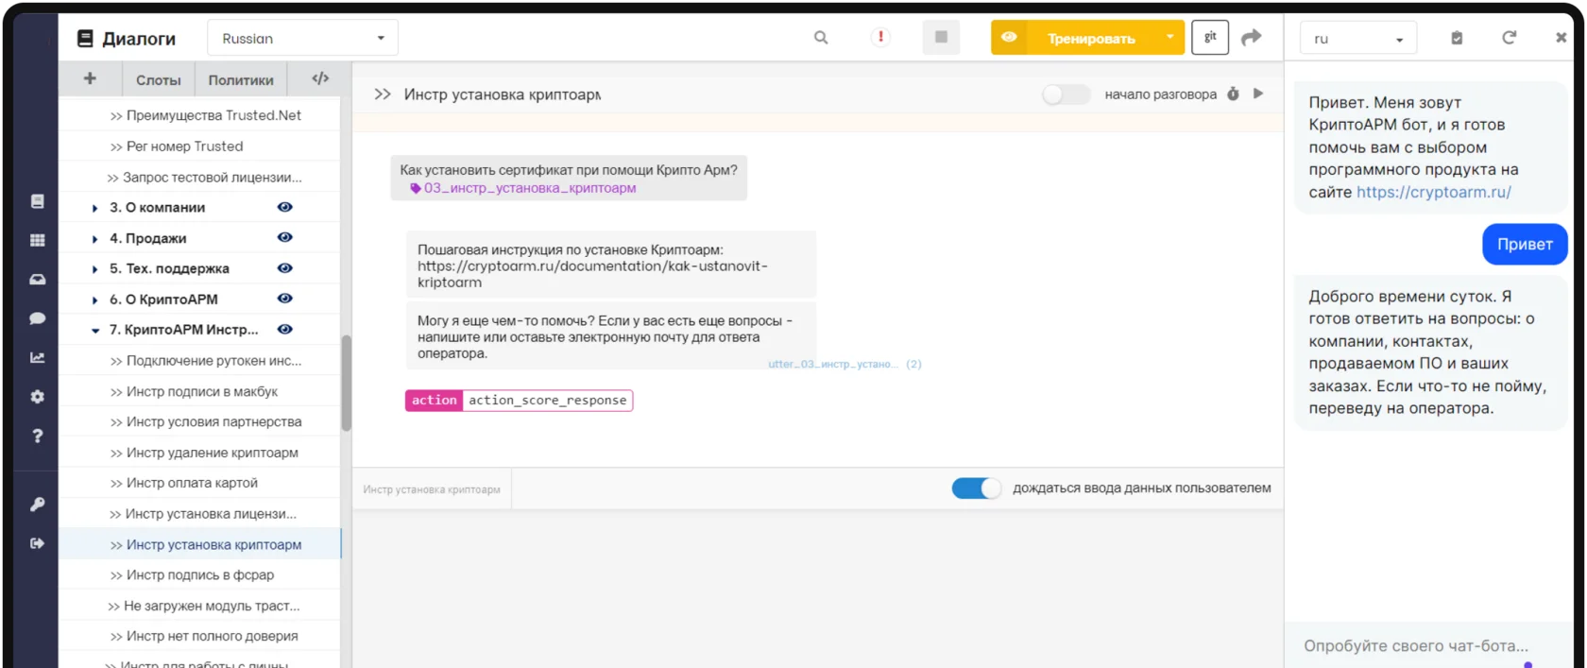
Task: Click the share arrow icon
Action: click(x=1252, y=38)
